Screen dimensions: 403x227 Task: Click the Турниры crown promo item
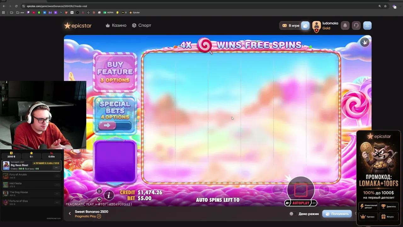(368, 217)
